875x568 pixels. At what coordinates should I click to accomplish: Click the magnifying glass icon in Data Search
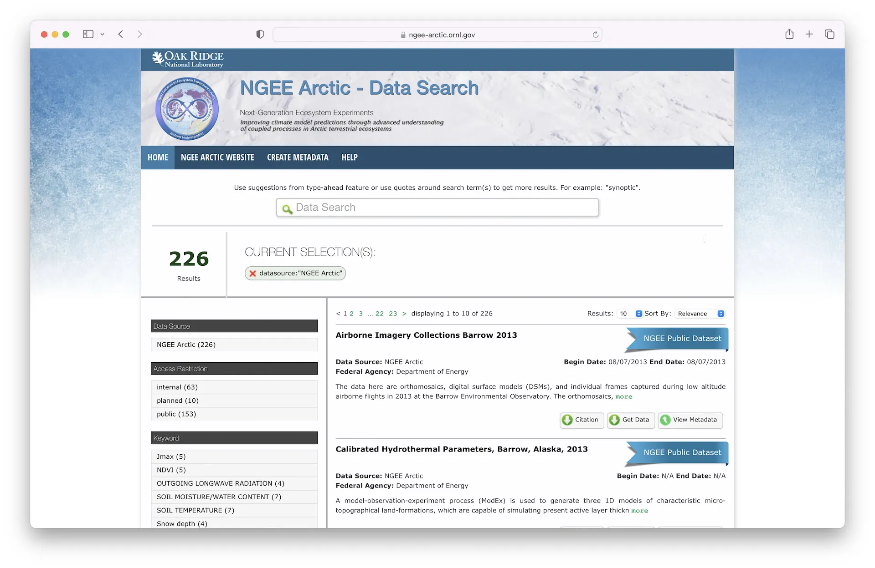[x=287, y=209]
